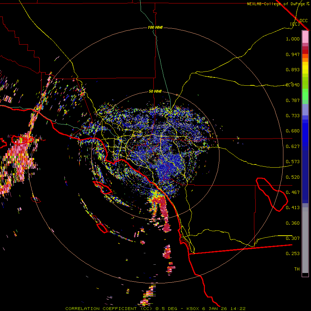The width and height of the screenshot is (311, 311).
Task: Click the 0.627 legend value
Action: [293, 147]
